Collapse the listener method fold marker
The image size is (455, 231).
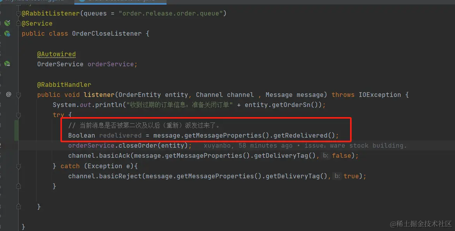[x=19, y=95]
